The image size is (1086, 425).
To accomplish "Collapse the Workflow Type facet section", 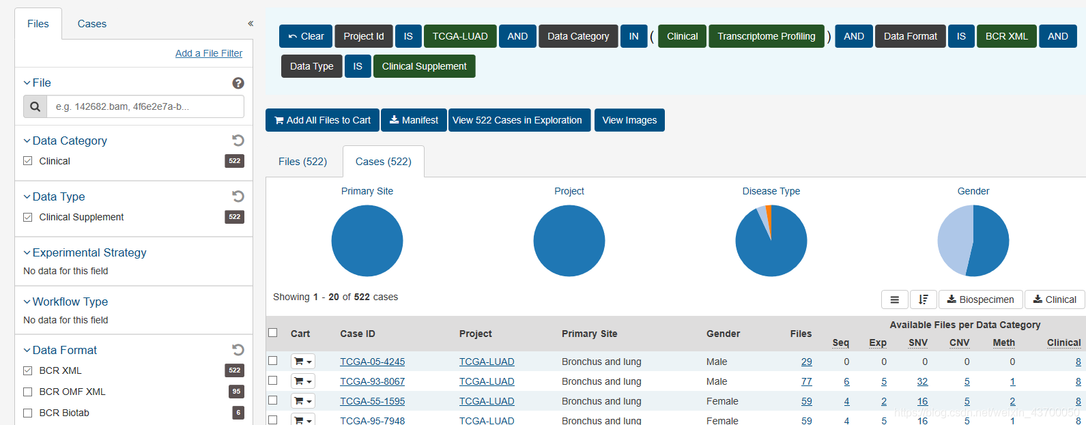I will (x=66, y=302).
